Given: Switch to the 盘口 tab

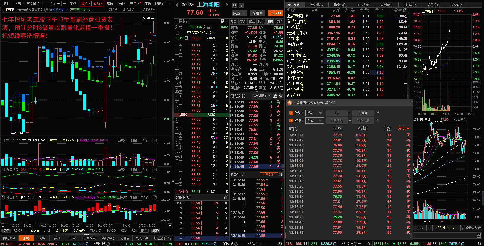Looking at the screenshot, I should [x=234, y=22].
